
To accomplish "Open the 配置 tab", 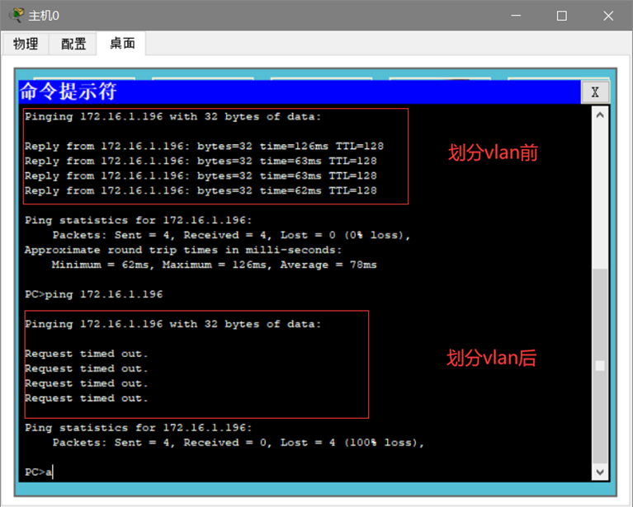I will pyautogui.click(x=73, y=44).
